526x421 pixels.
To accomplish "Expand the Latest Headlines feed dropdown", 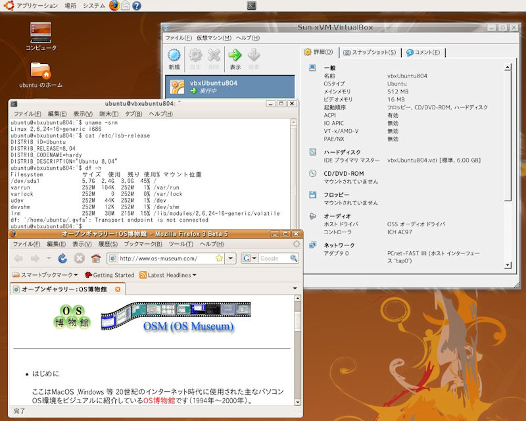I will point(168,275).
